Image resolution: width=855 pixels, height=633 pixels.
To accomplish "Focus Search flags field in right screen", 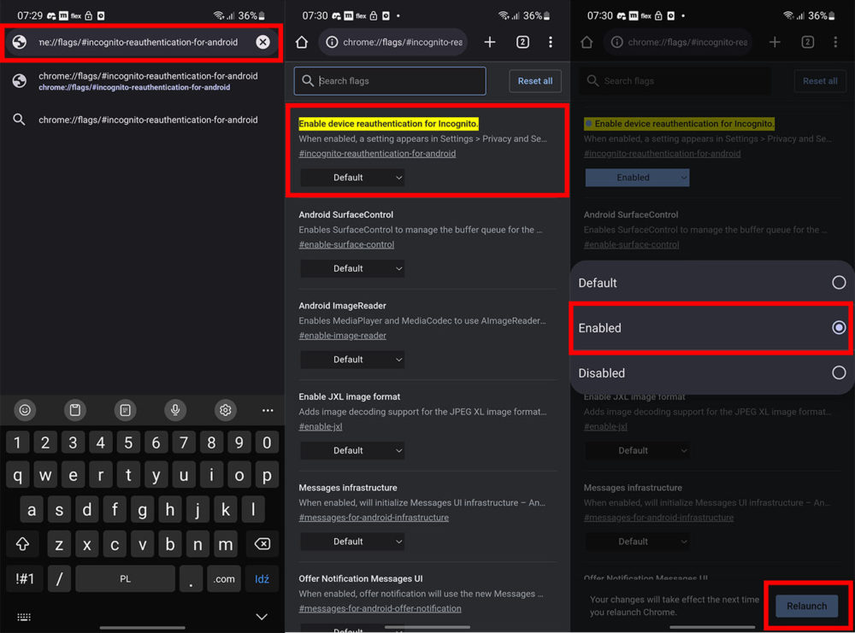I will click(675, 81).
